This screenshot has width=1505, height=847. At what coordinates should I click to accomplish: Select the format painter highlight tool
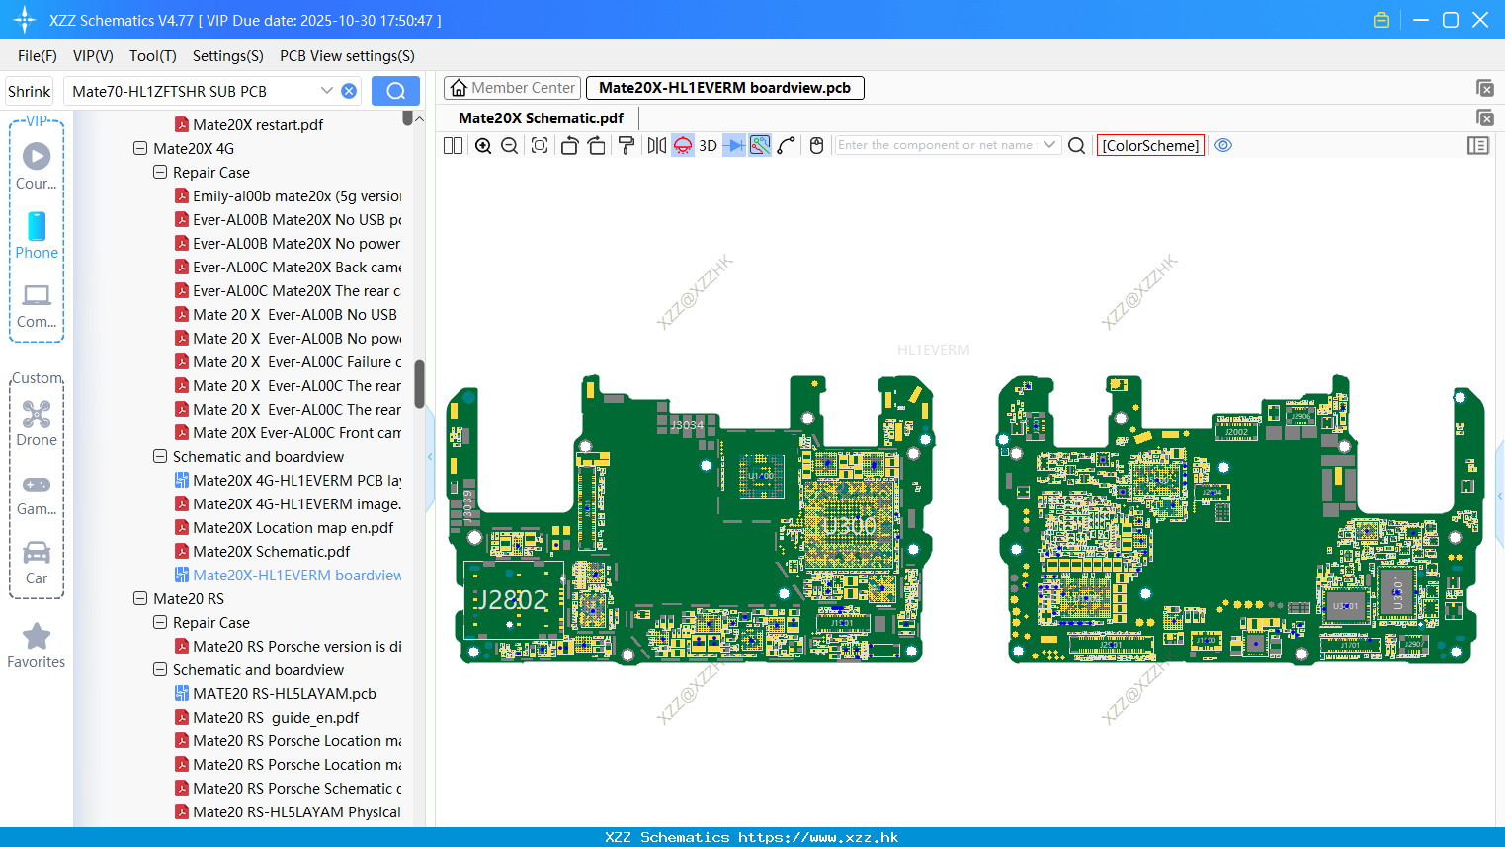coord(627,145)
